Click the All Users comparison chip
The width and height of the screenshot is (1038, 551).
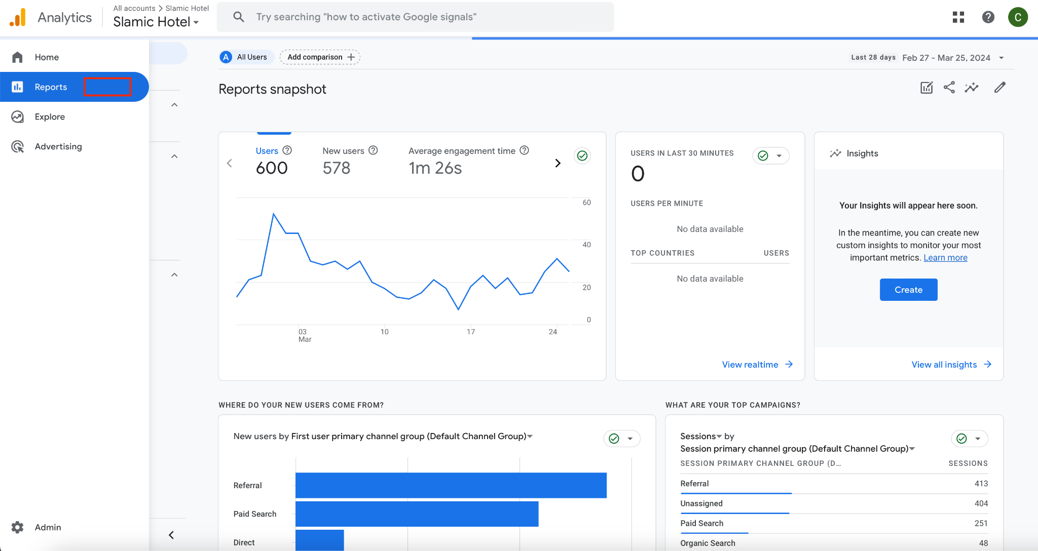[x=246, y=57]
